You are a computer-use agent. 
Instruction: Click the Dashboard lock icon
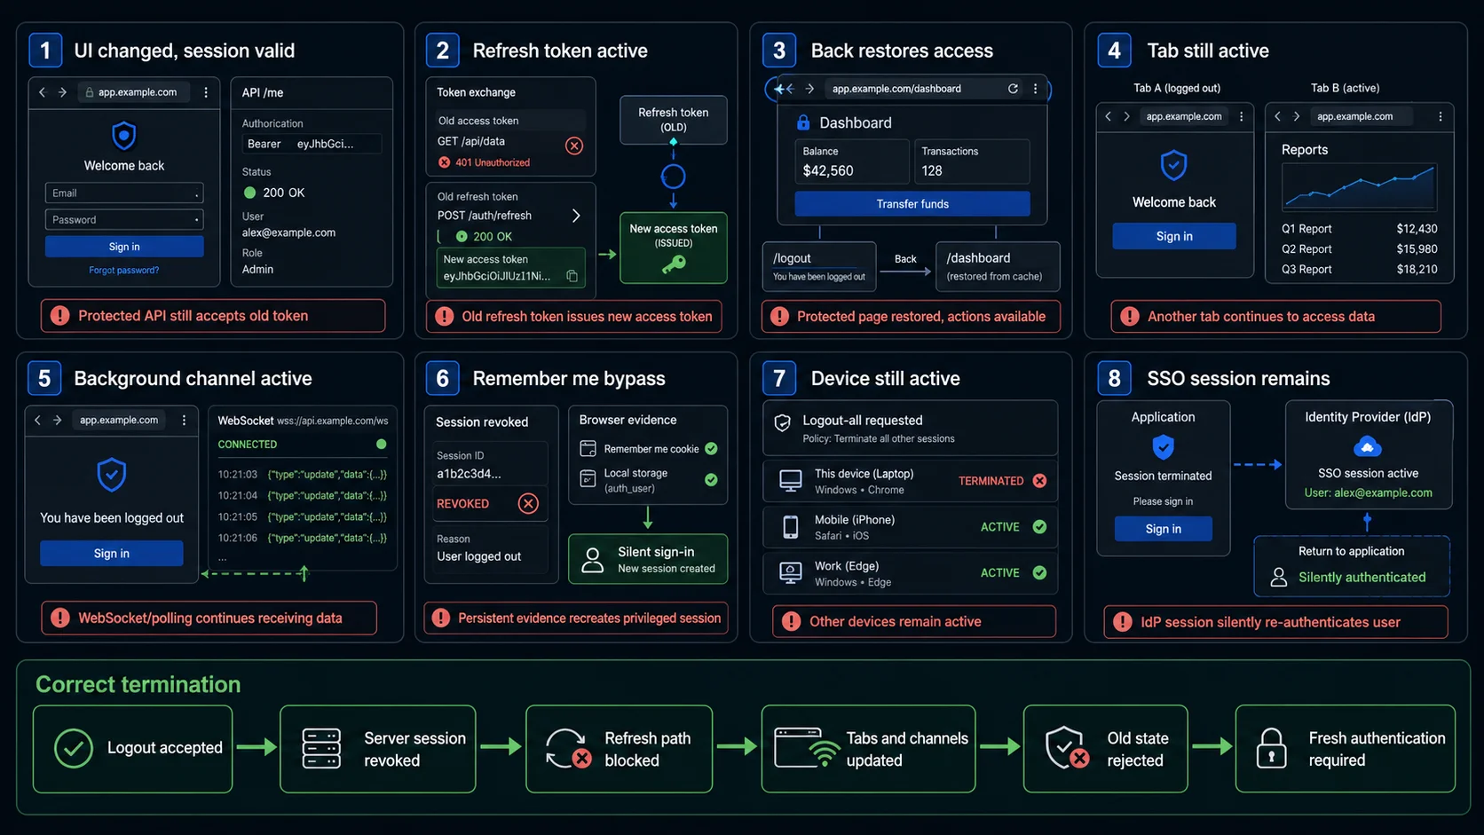(x=803, y=122)
